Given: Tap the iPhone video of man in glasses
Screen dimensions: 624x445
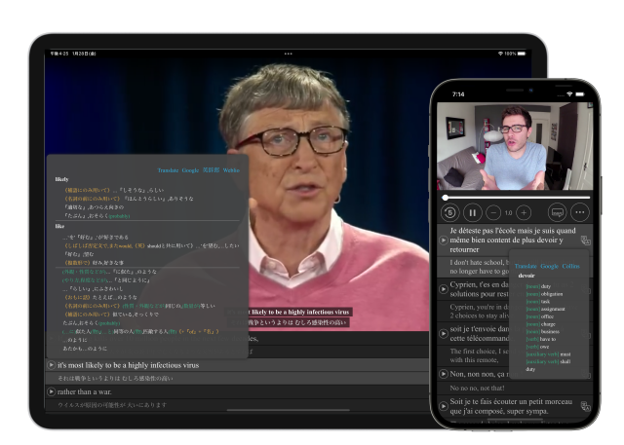Looking at the screenshot, I should coord(515,146).
